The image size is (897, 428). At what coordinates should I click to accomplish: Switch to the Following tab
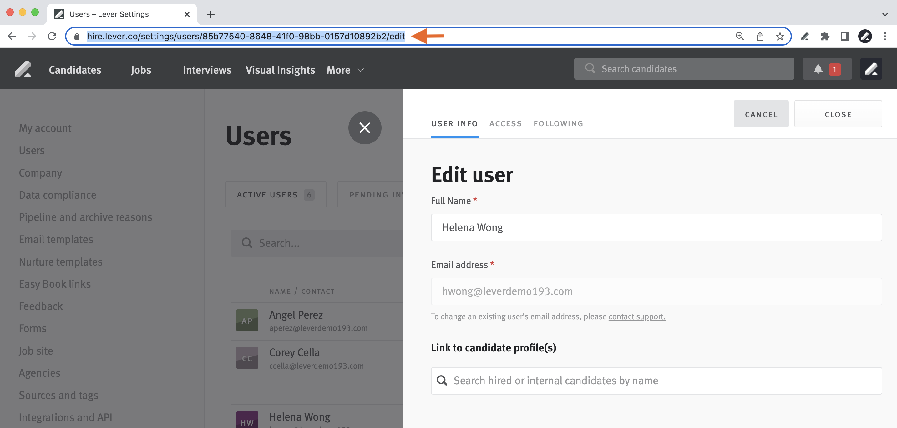click(558, 123)
